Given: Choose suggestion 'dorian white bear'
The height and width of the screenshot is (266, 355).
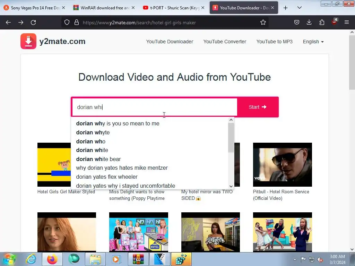Looking at the screenshot, I should pos(150,159).
